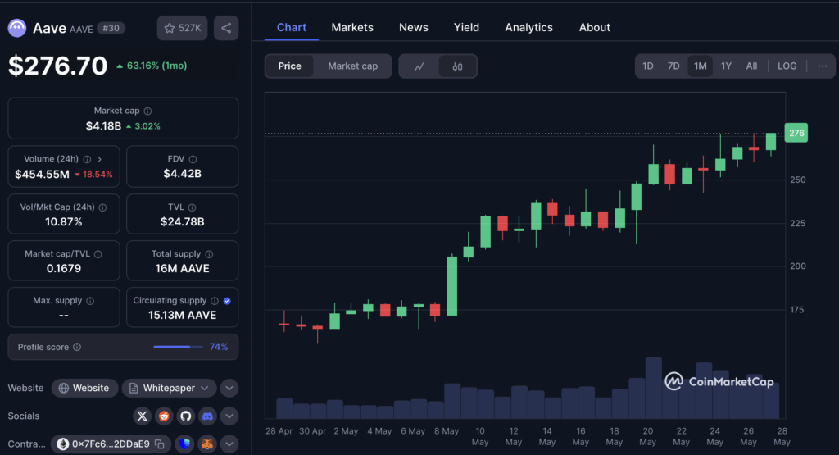The image size is (839, 455).
Task: Expand more contracts chevron
Action: pyautogui.click(x=229, y=444)
